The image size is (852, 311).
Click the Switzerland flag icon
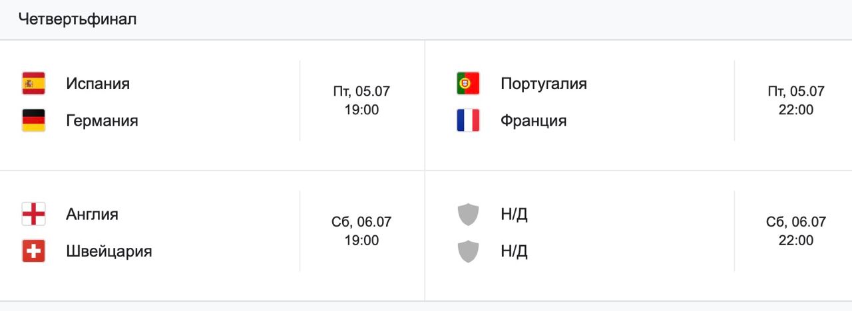coord(33,251)
